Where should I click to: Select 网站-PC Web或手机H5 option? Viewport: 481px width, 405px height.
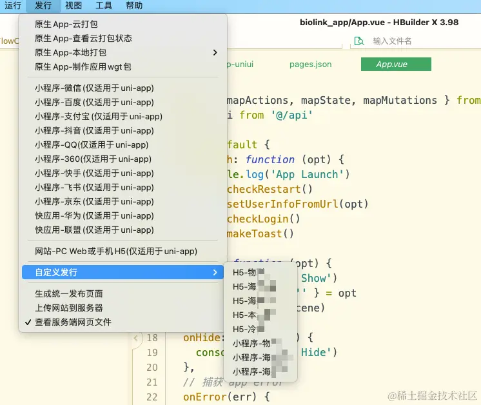123,252
